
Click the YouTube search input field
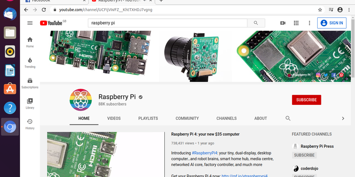pyautogui.click(x=168, y=23)
